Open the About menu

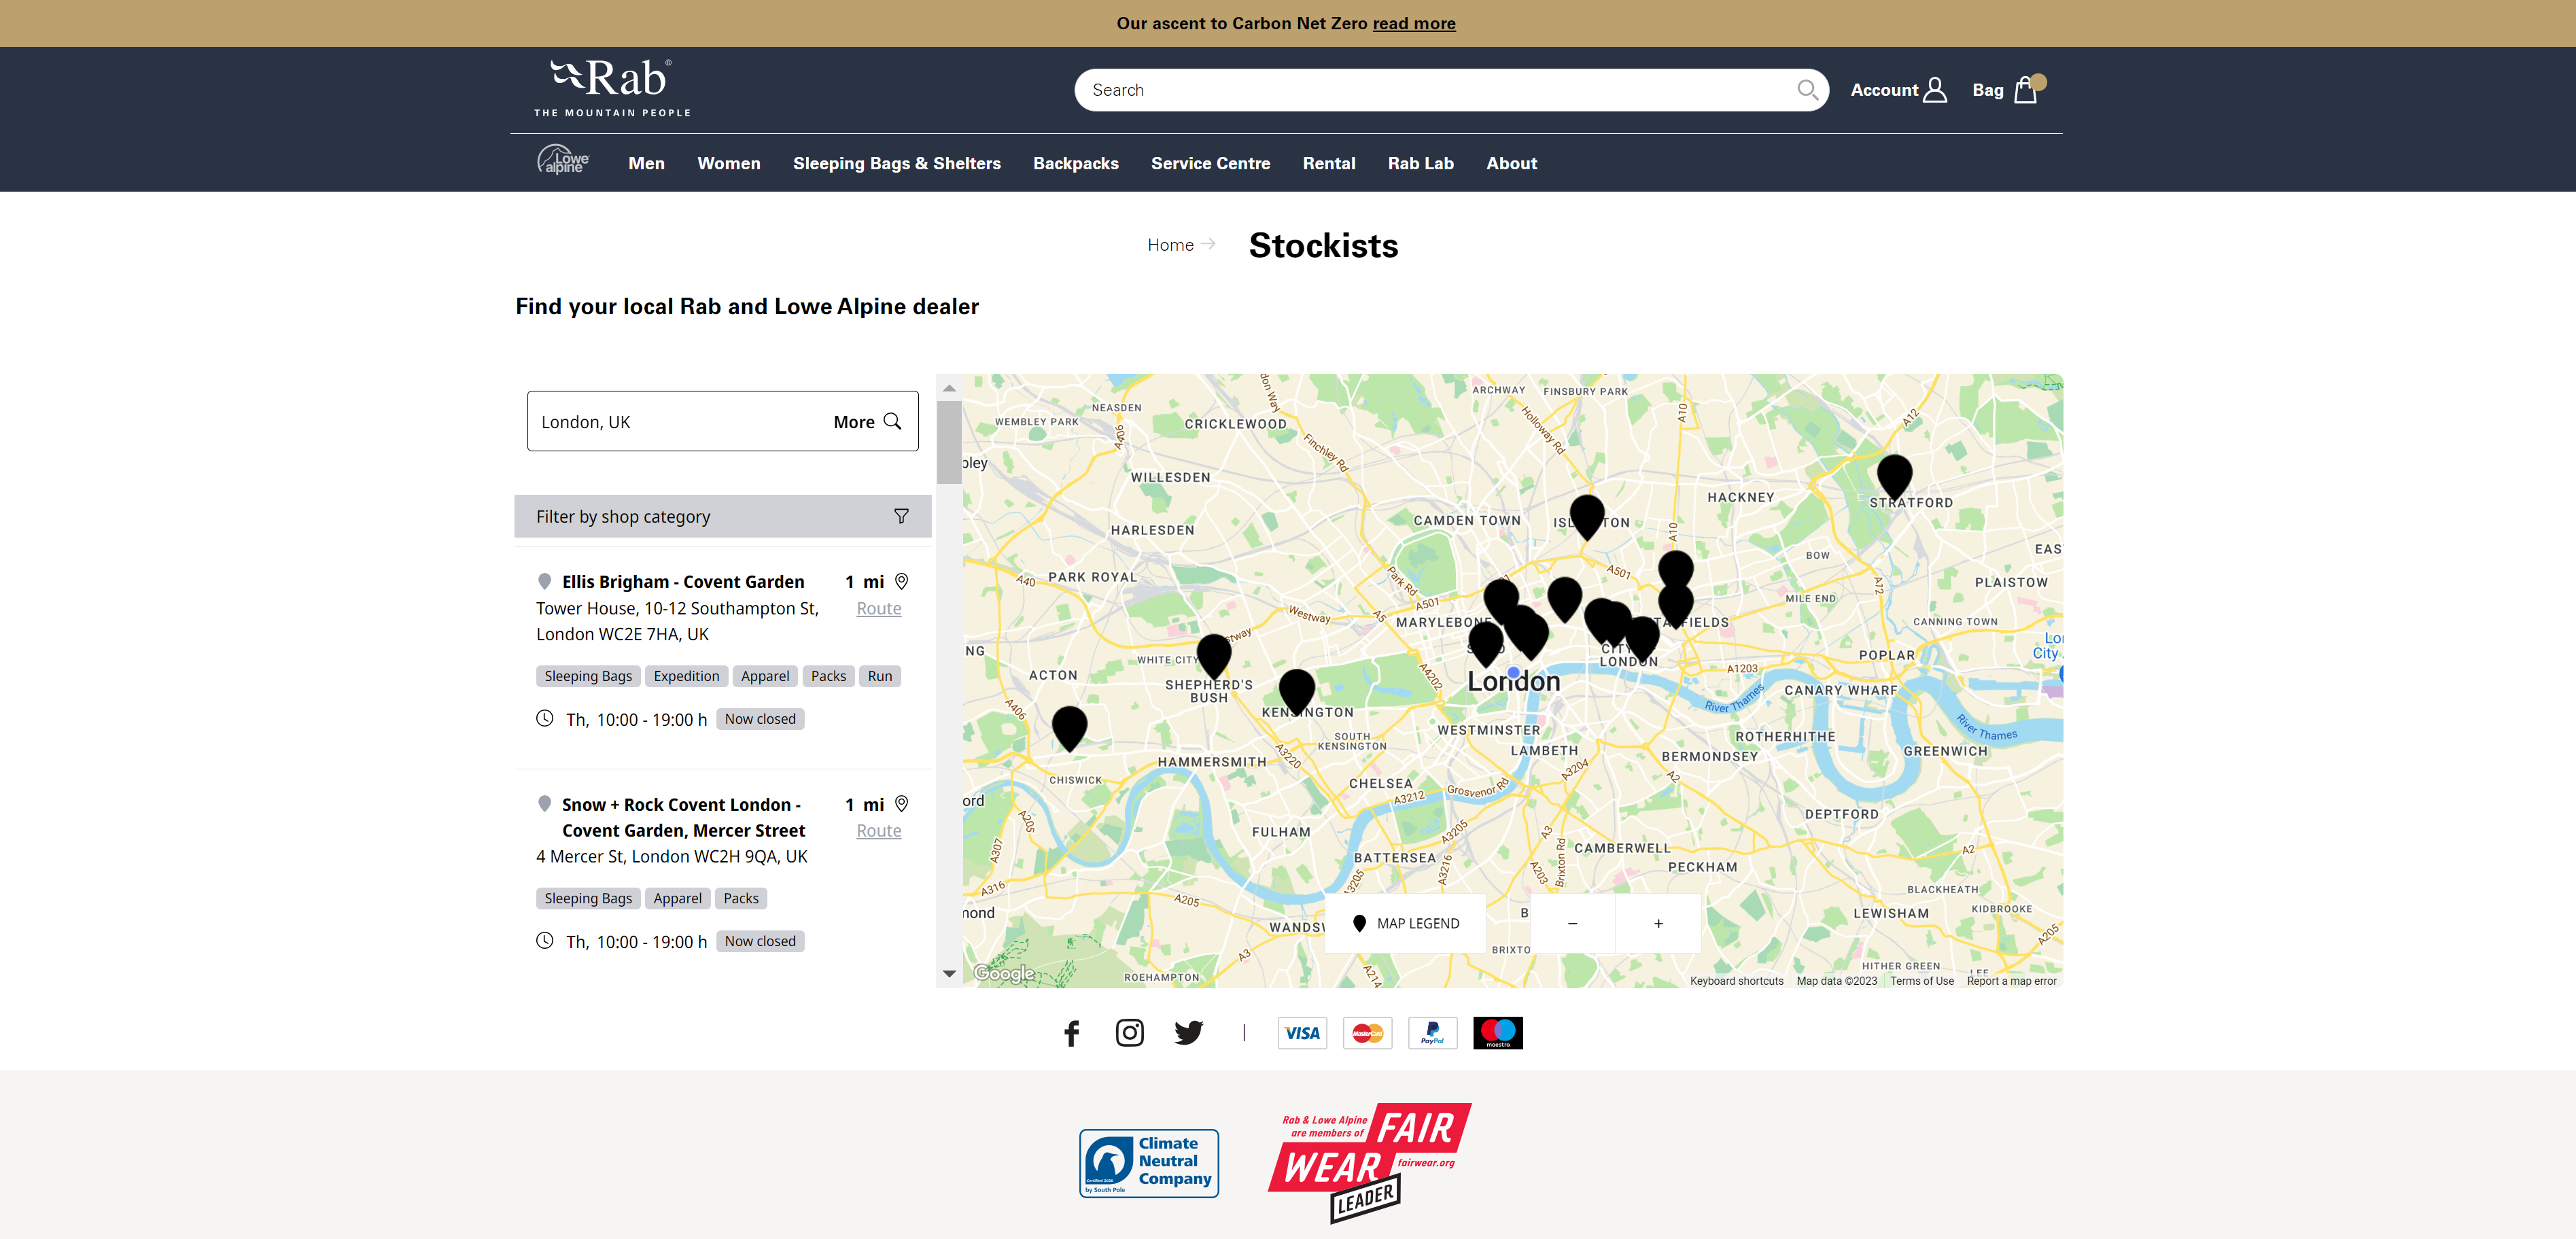pyautogui.click(x=1511, y=163)
